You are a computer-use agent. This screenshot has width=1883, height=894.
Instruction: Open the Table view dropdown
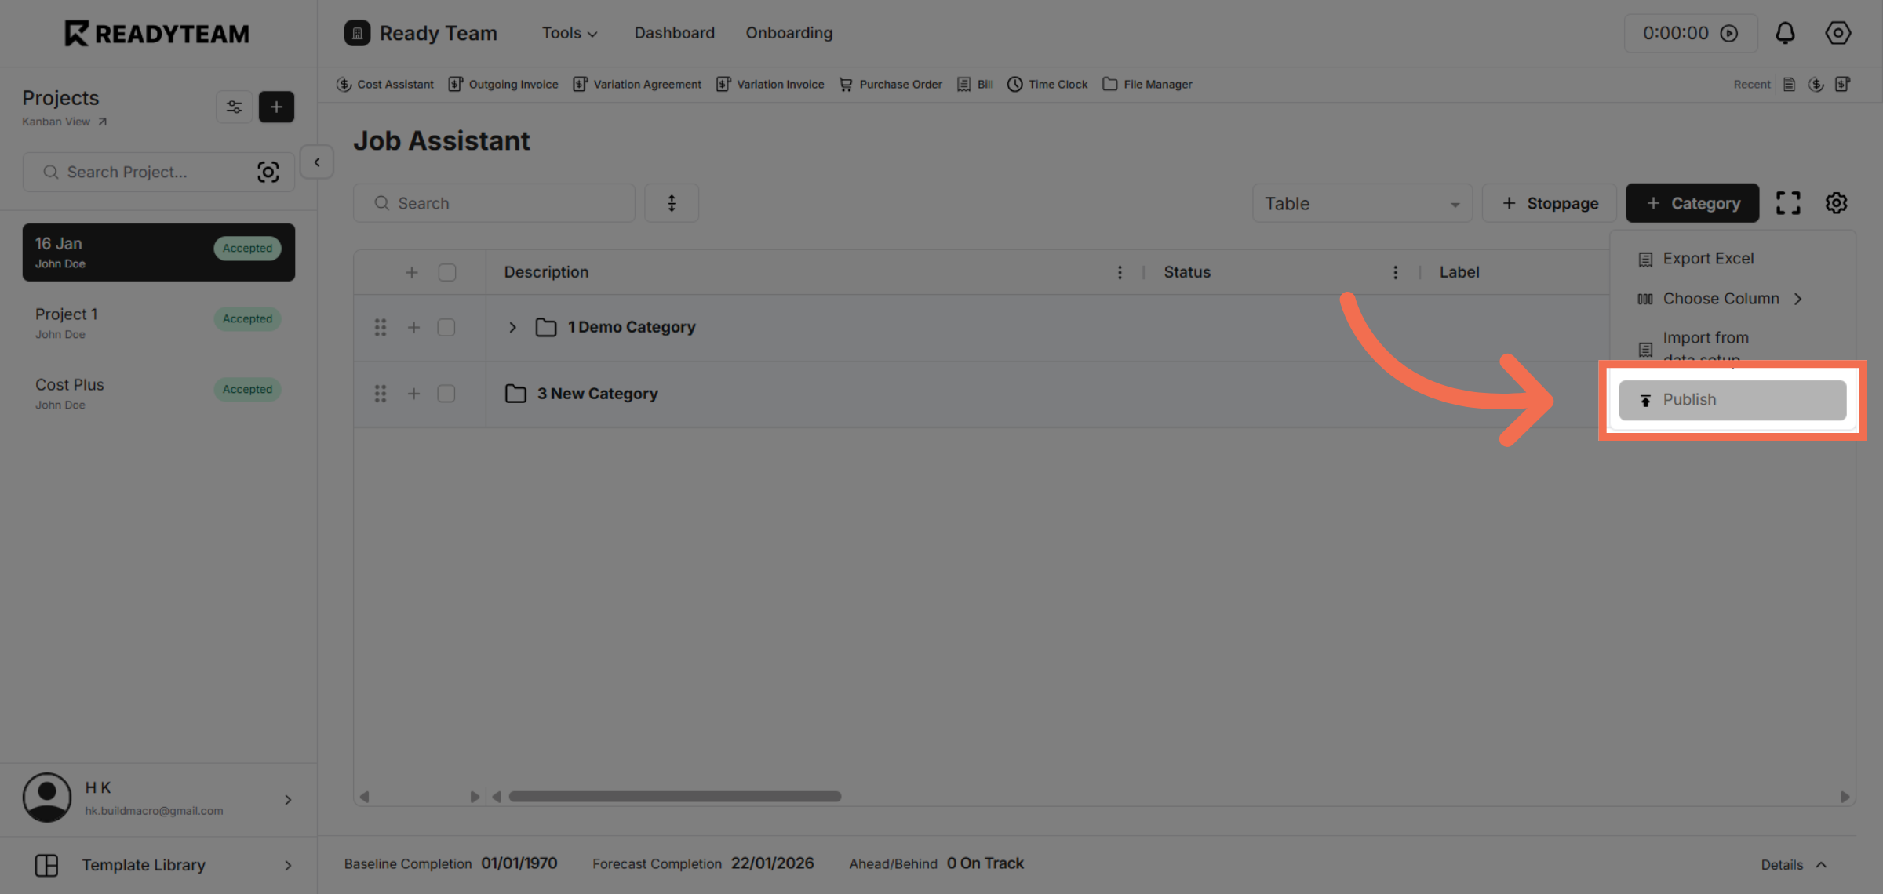pos(1362,202)
